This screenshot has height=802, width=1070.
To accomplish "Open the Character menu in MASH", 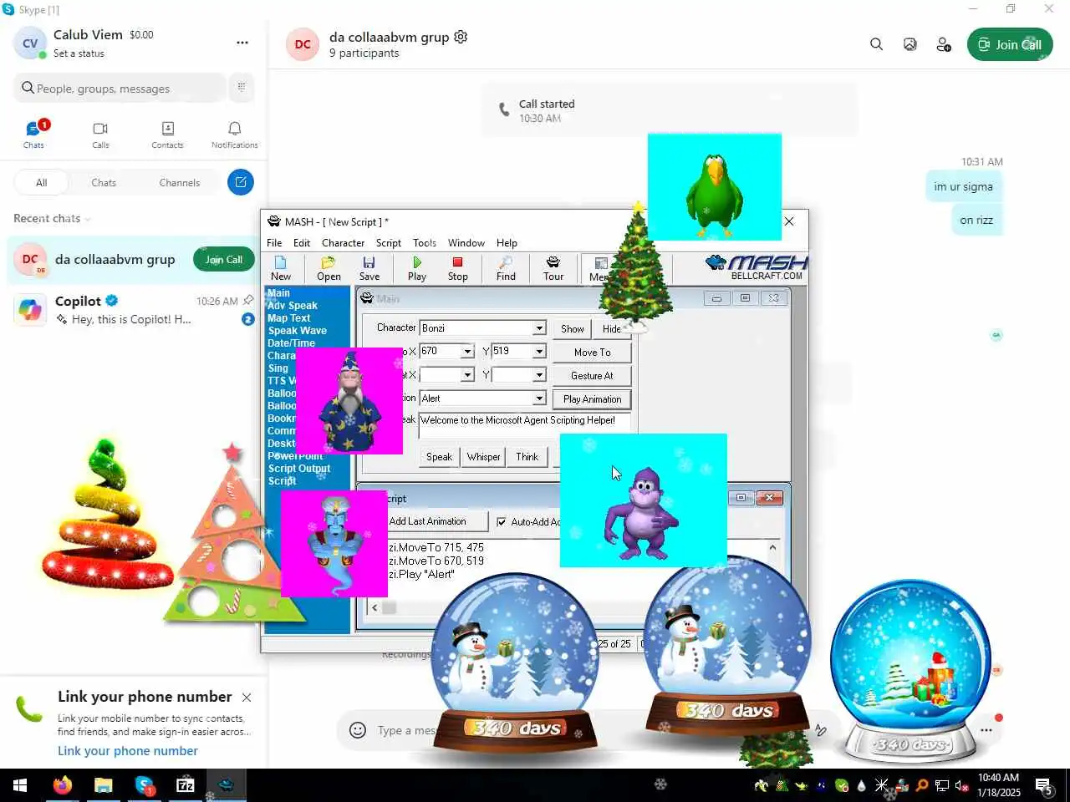I will (343, 243).
